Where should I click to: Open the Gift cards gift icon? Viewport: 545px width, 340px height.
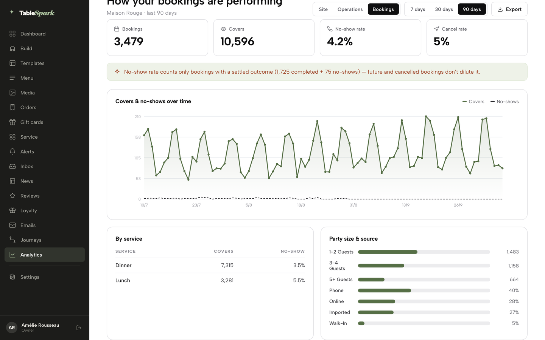[12, 122]
